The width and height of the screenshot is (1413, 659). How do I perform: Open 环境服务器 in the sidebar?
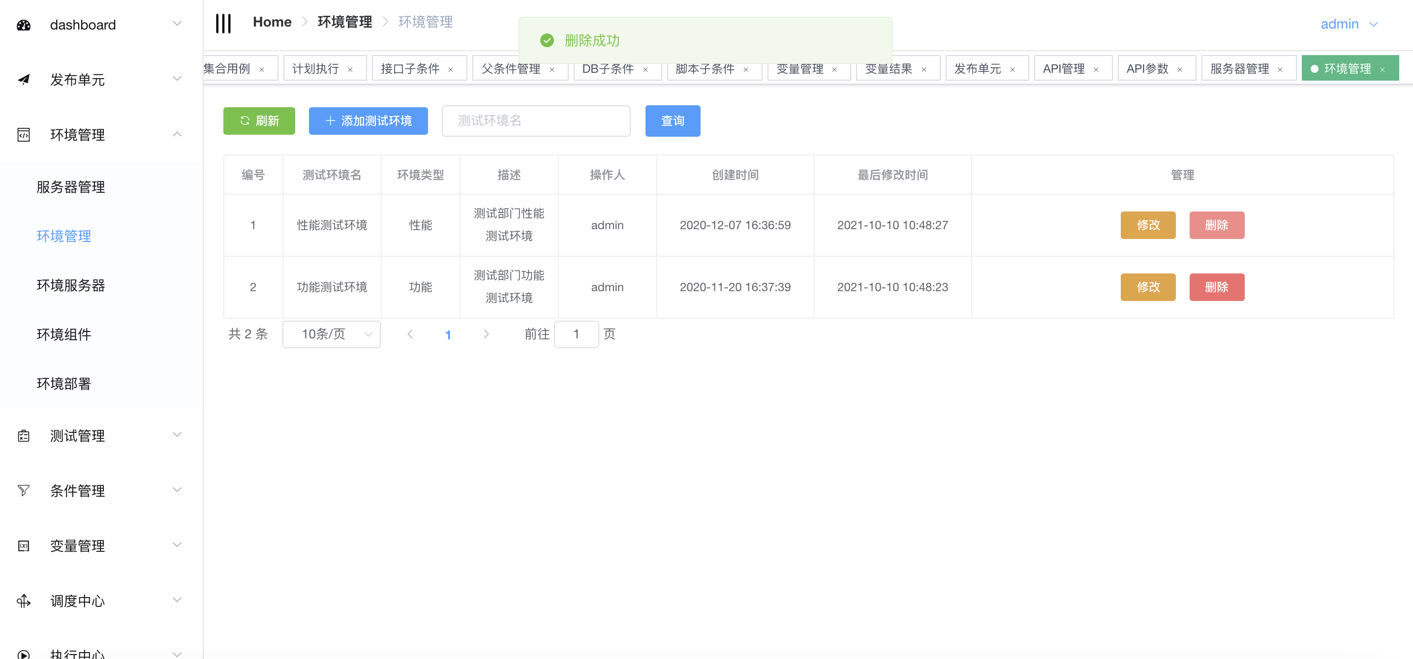pyautogui.click(x=71, y=286)
